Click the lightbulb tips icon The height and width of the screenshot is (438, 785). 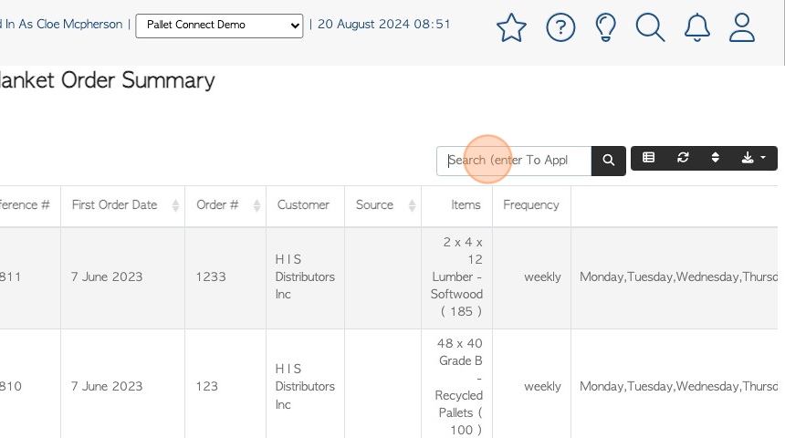coord(605,27)
